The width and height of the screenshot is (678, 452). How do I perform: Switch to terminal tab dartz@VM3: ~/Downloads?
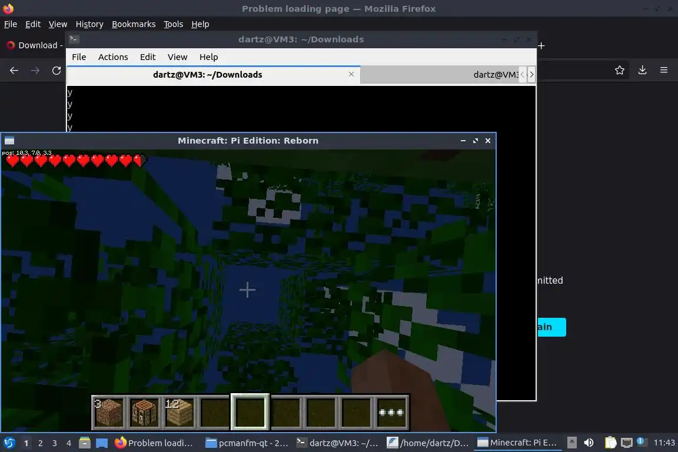tap(208, 75)
